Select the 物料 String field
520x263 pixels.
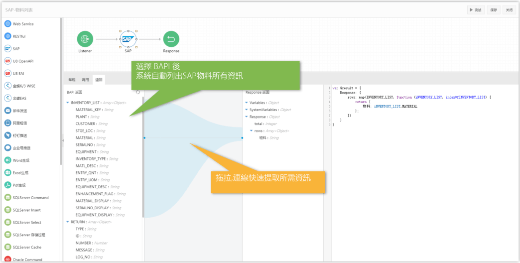point(269,137)
